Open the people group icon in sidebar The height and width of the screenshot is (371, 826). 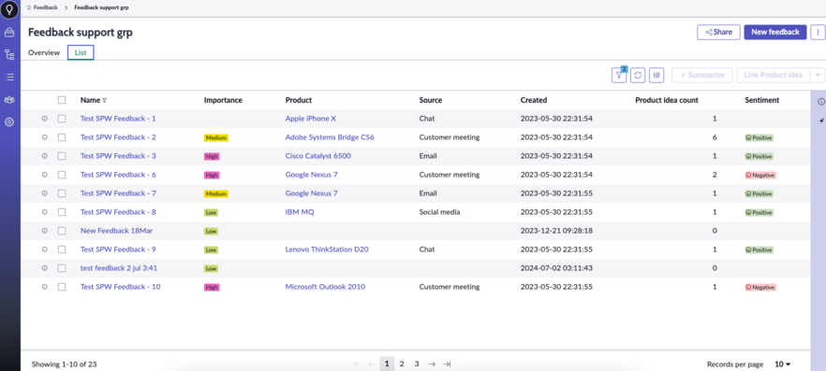coord(9,100)
